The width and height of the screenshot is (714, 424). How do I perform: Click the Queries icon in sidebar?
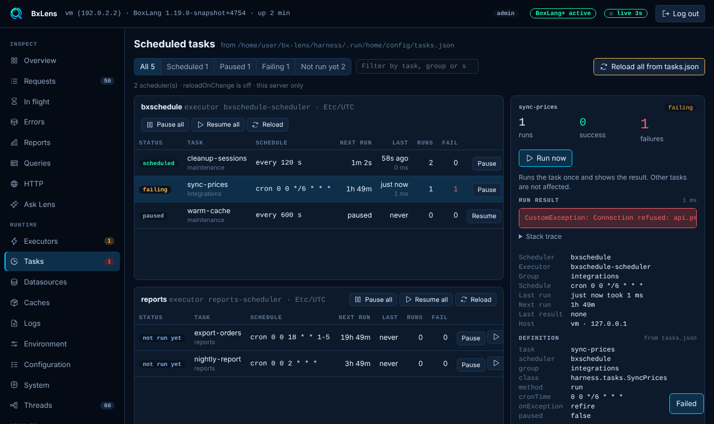click(14, 163)
